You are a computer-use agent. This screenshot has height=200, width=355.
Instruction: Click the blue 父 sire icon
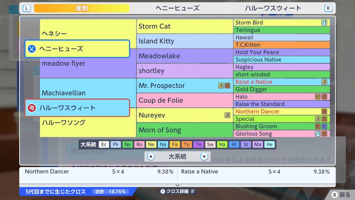pos(32,49)
